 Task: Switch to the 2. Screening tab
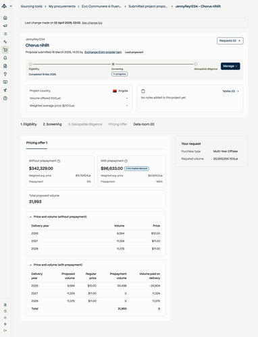pos(52,124)
